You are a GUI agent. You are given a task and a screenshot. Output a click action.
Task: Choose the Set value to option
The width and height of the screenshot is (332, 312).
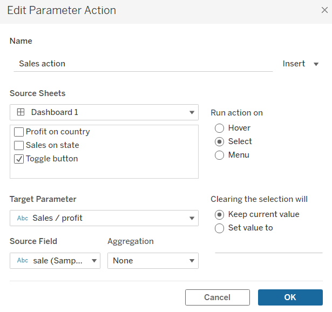(x=219, y=228)
